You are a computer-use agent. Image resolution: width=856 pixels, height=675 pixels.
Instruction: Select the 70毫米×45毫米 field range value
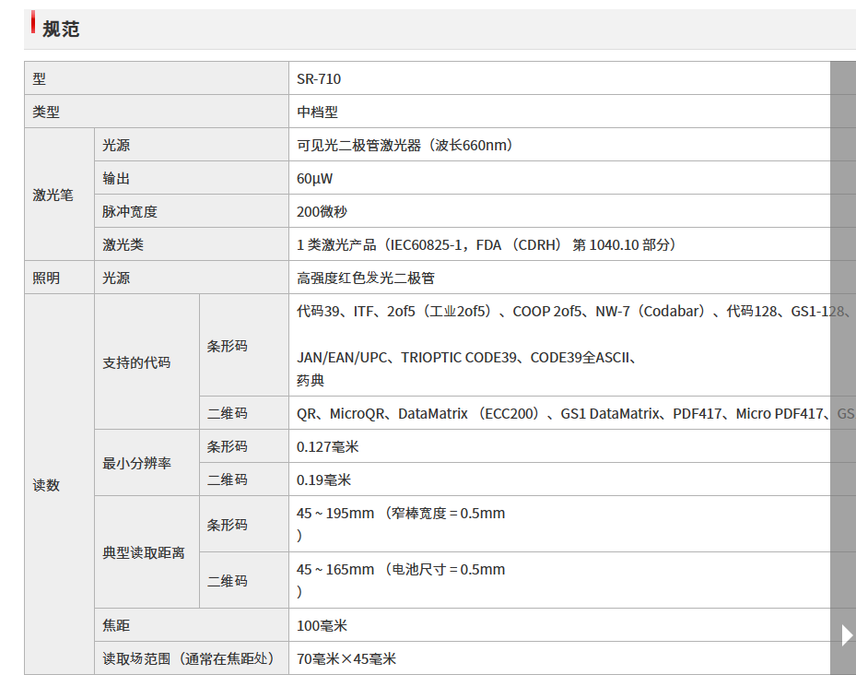(346, 659)
